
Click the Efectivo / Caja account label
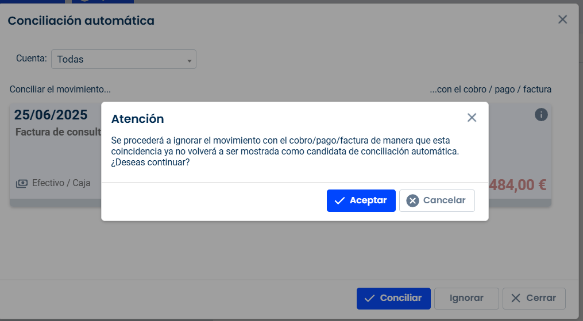tap(61, 183)
